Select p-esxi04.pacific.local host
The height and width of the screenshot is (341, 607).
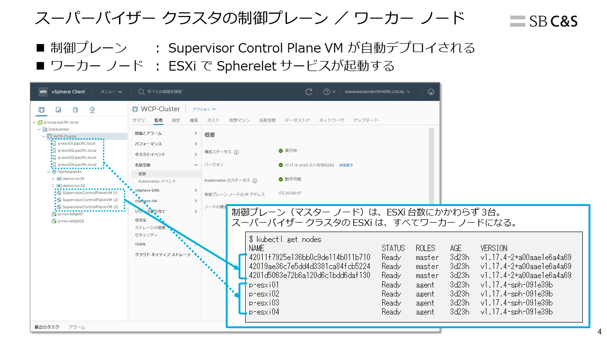77,165
